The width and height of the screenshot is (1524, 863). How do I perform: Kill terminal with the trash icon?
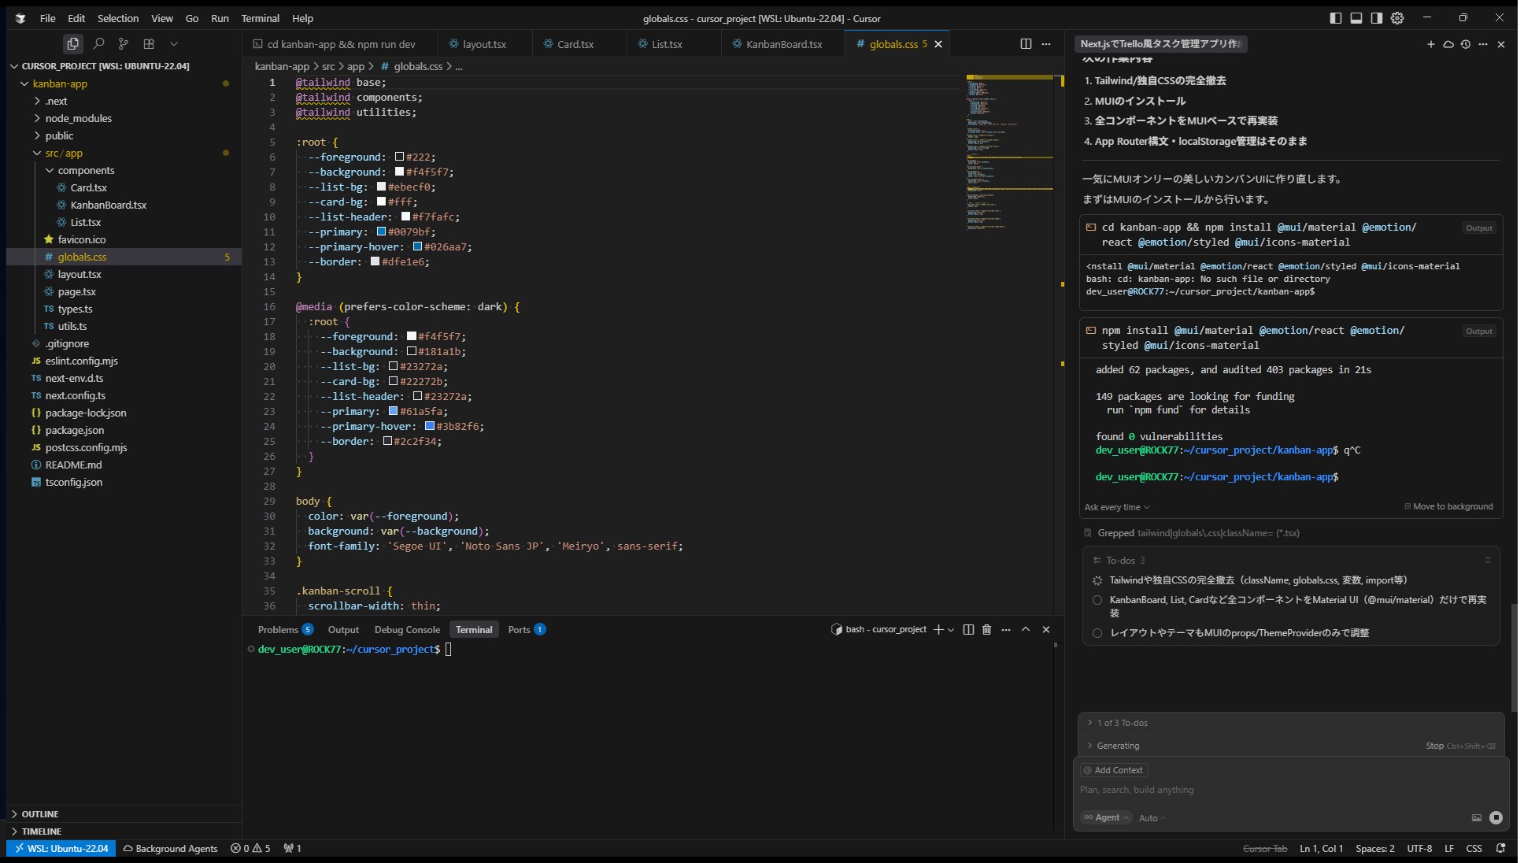coord(986,629)
